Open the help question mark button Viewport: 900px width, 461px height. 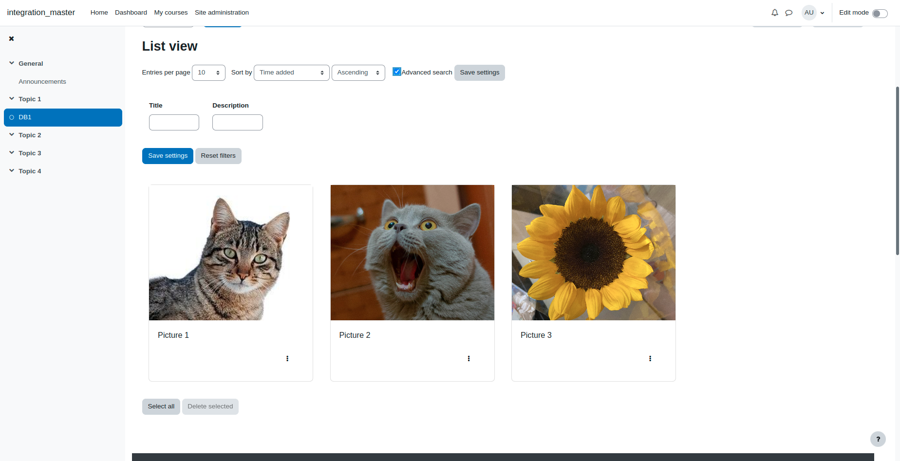(878, 439)
